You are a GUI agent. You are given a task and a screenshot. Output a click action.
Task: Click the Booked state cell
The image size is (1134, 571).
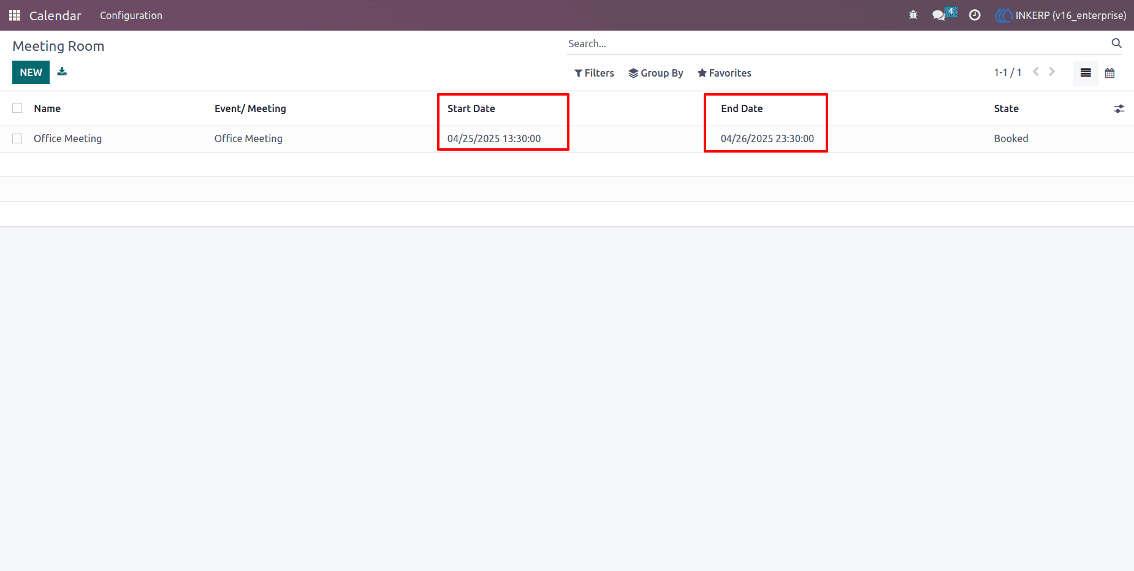click(x=1011, y=138)
